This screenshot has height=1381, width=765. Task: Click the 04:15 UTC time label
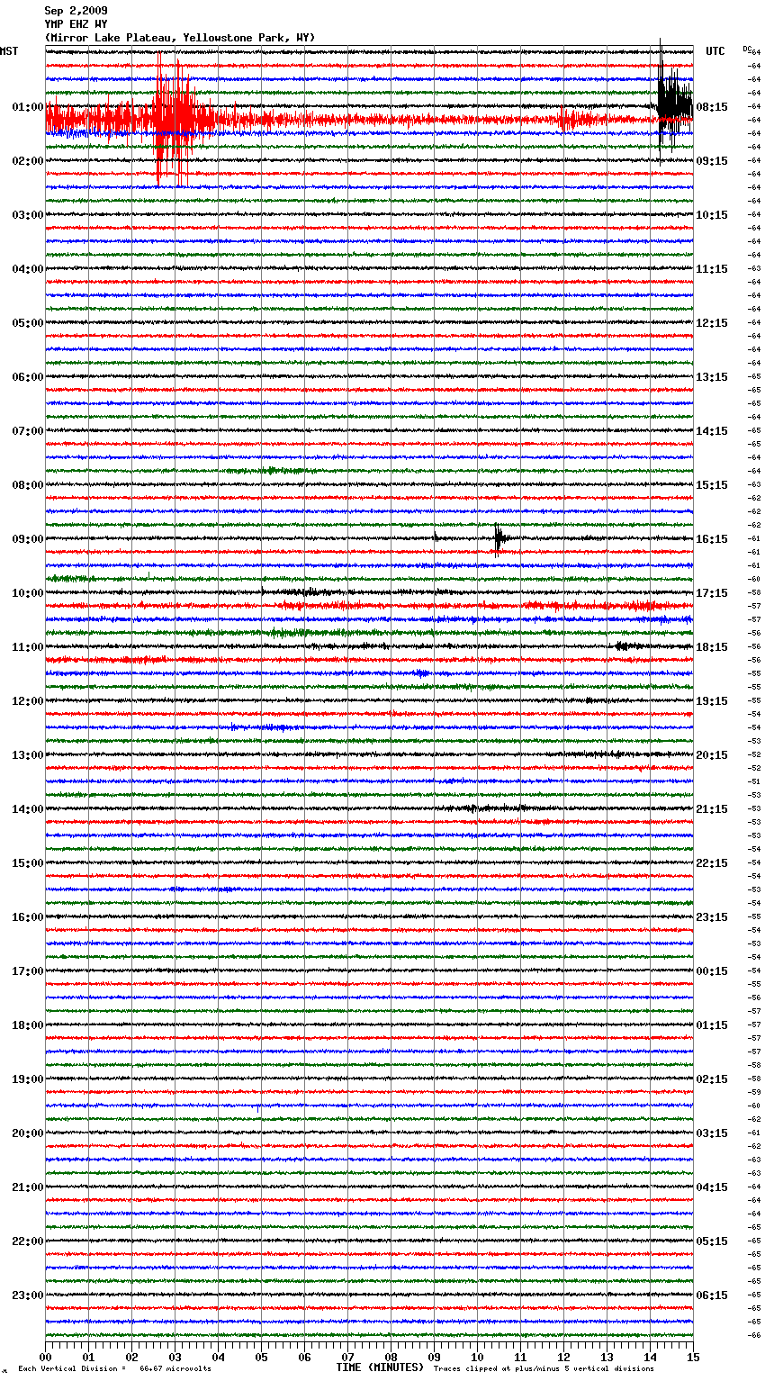(x=712, y=1187)
